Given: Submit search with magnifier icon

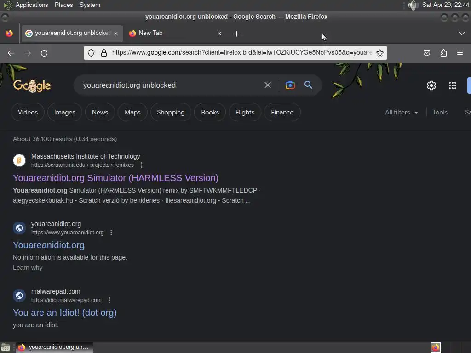Looking at the screenshot, I should pos(308,85).
